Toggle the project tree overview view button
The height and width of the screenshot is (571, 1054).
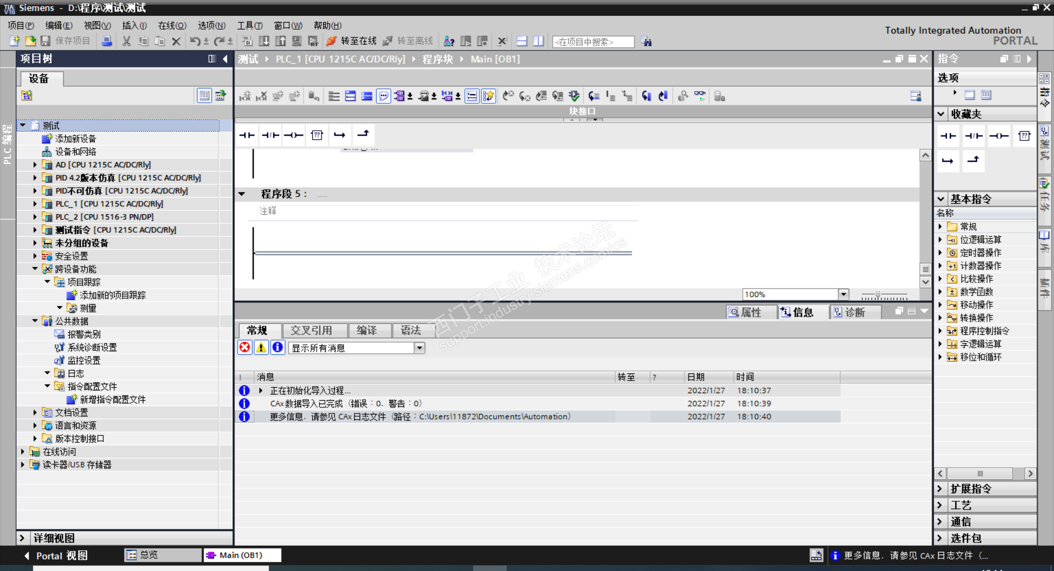pos(204,96)
